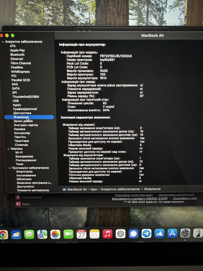This screenshot has width=203, height=271.
Task: Click Живлення in the path bar
Action: [x=152, y=189]
